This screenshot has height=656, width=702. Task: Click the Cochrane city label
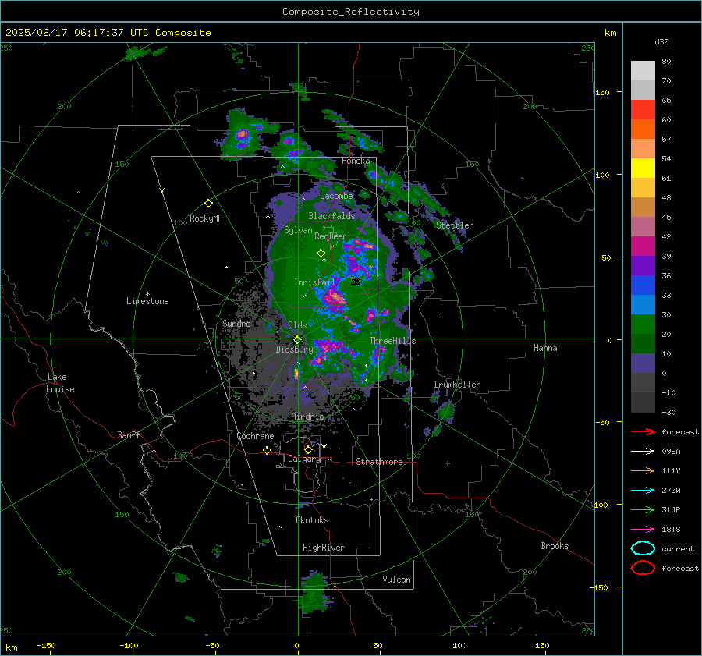click(x=255, y=436)
